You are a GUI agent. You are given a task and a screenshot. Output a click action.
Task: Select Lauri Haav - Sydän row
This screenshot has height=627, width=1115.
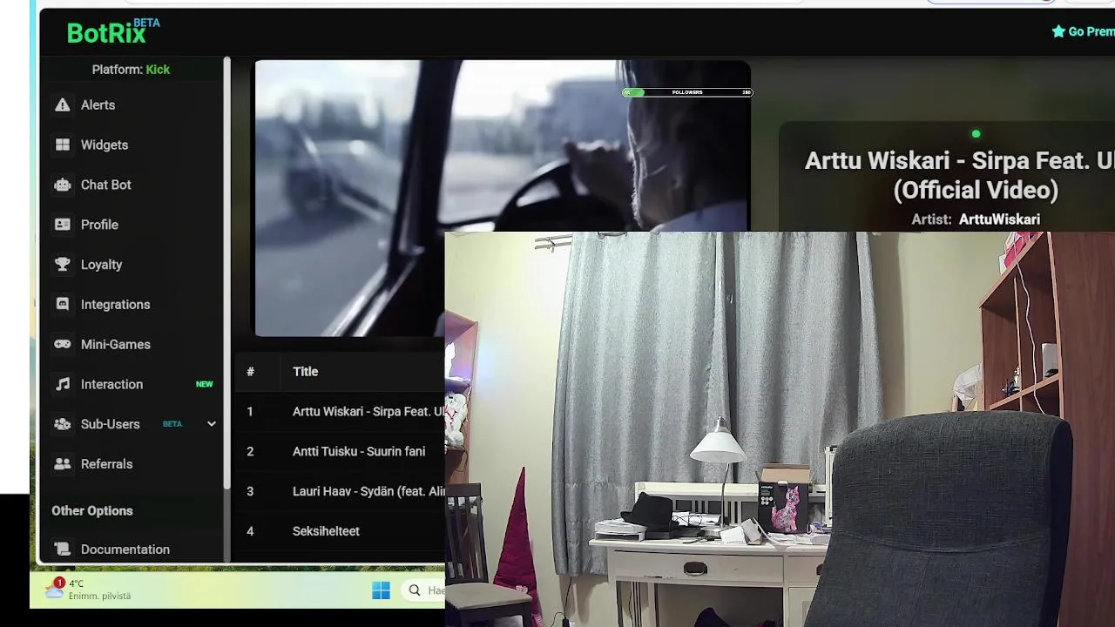340,491
